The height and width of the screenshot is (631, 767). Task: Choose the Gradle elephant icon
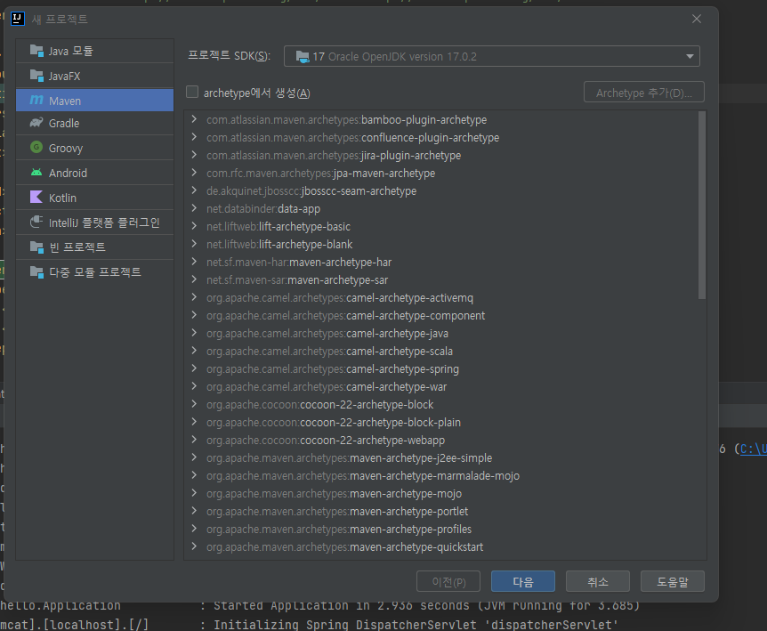[x=36, y=124]
